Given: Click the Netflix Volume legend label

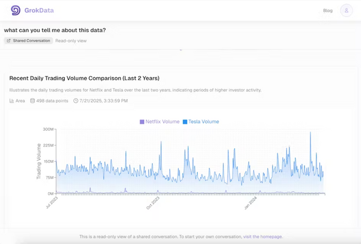Looking at the screenshot, I should (x=162, y=122).
